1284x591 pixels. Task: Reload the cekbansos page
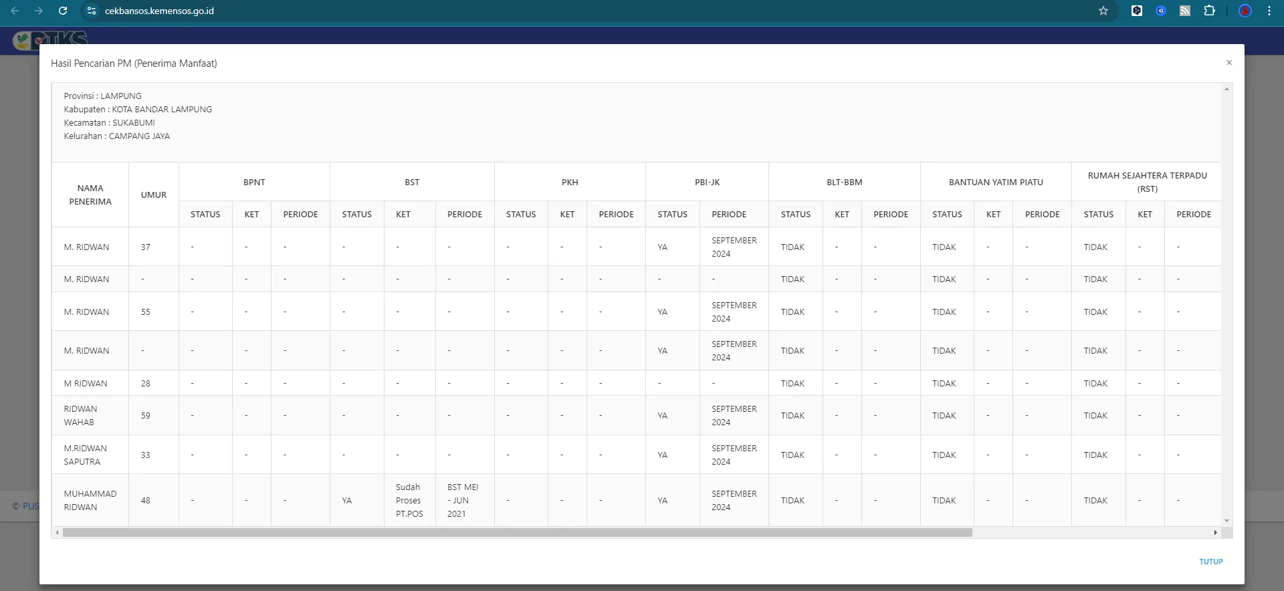pos(63,11)
